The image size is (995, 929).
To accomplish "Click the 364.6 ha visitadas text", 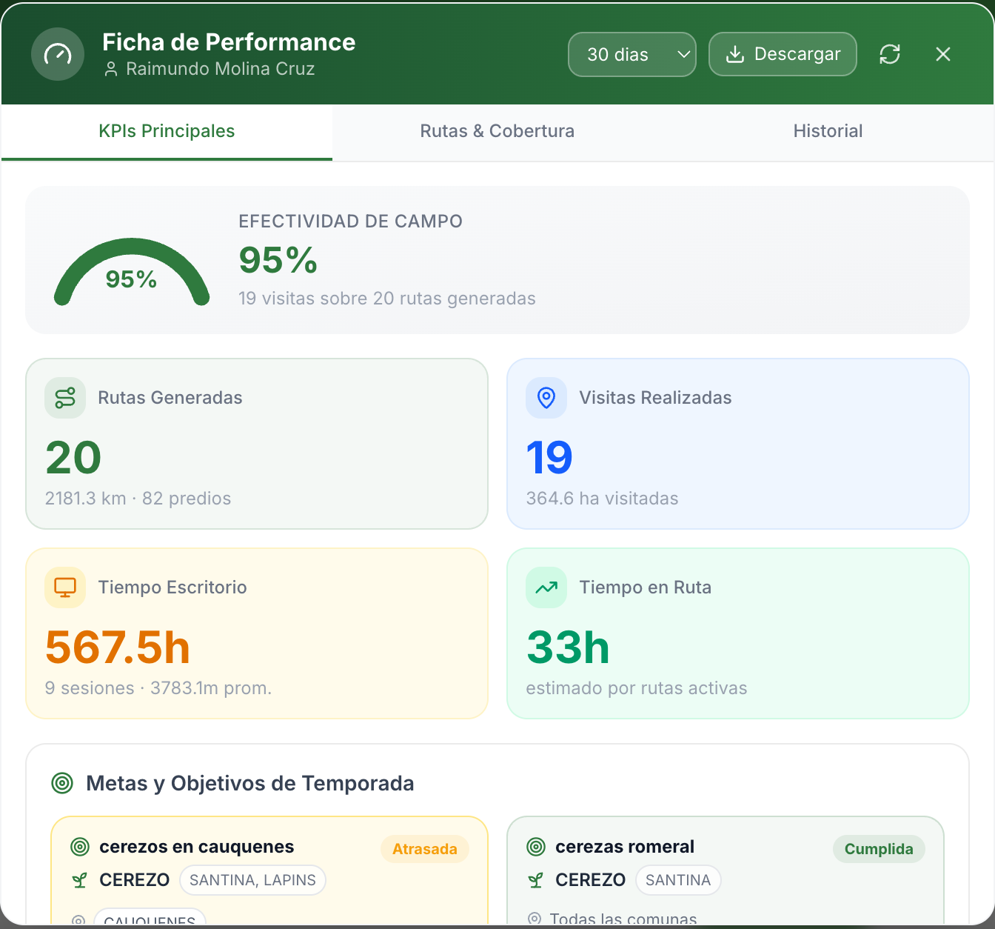I will pos(602,499).
